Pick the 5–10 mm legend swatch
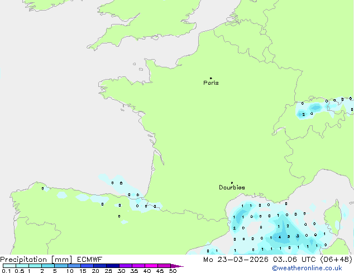 tap(61, 266)
